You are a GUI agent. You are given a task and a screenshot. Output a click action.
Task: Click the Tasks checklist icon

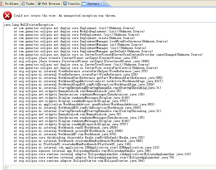point(23,4)
